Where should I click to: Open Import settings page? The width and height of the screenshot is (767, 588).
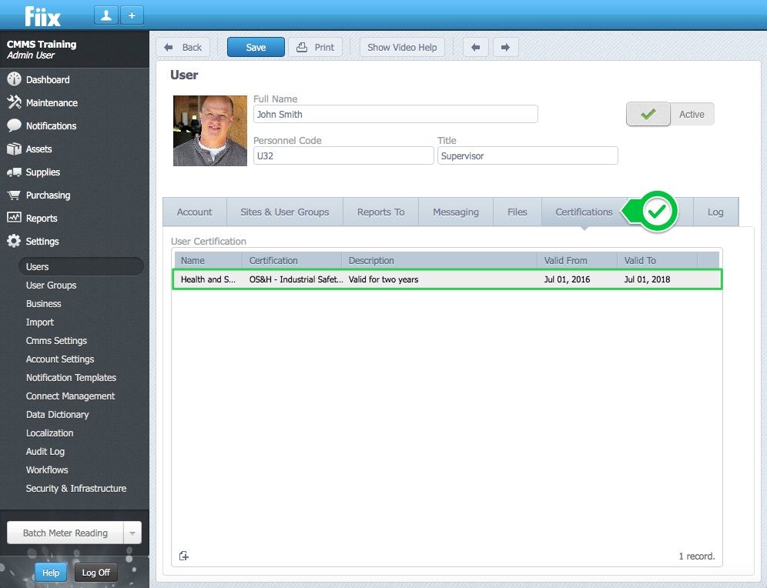pyautogui.click(x=39, y=322)
